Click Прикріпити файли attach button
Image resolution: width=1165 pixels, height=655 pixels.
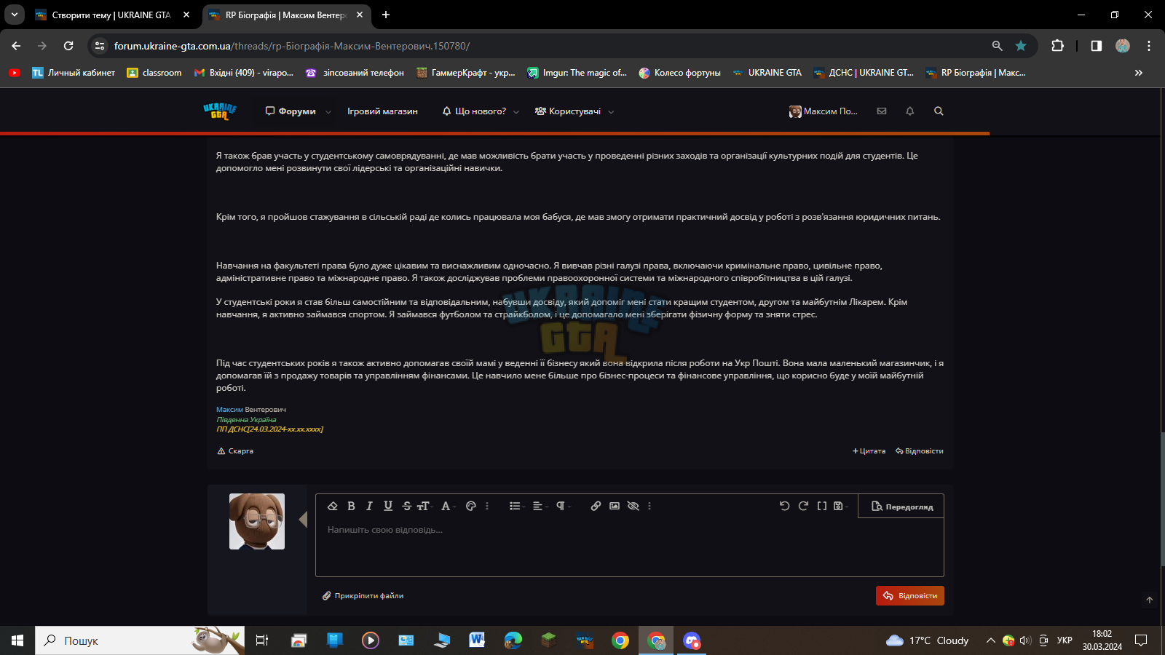tap(363, 595)
